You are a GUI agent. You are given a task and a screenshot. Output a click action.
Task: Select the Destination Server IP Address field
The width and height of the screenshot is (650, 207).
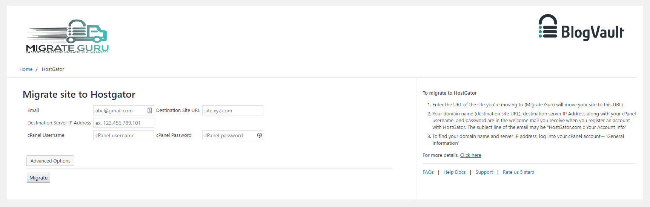(x=123, y=123)
